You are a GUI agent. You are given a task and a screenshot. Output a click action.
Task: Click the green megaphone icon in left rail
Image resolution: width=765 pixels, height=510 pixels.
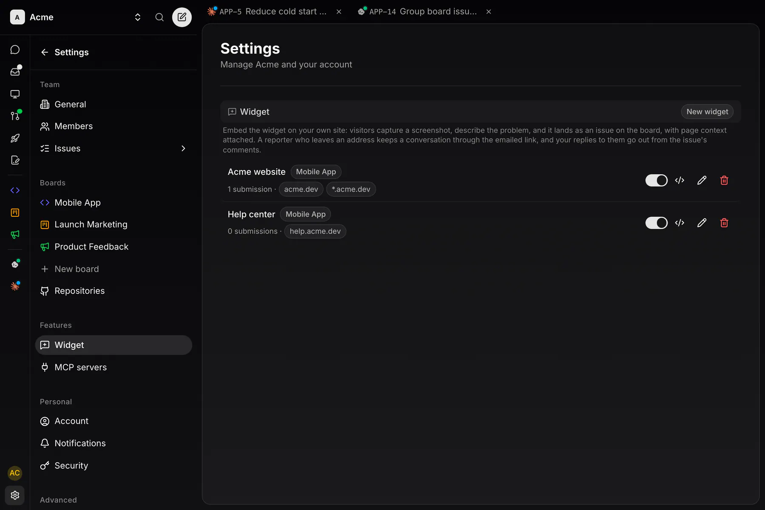[15, 235]
